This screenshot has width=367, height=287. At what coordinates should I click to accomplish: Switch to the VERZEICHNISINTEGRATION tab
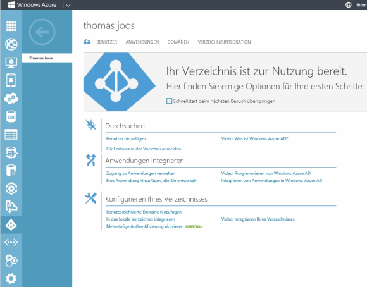224,42
